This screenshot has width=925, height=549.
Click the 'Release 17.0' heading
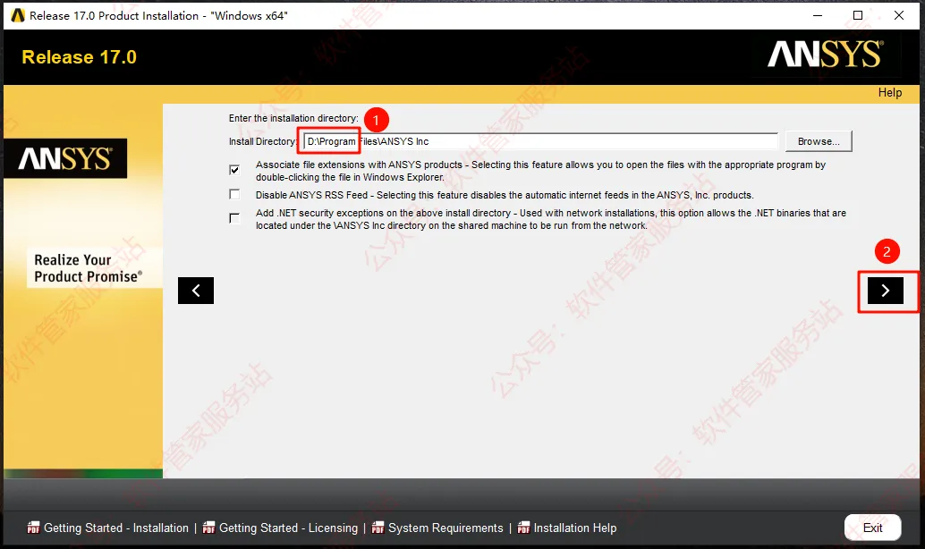(79, 57)
